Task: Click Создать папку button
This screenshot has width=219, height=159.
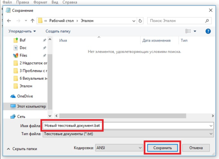Action: (x=58, y=31)
